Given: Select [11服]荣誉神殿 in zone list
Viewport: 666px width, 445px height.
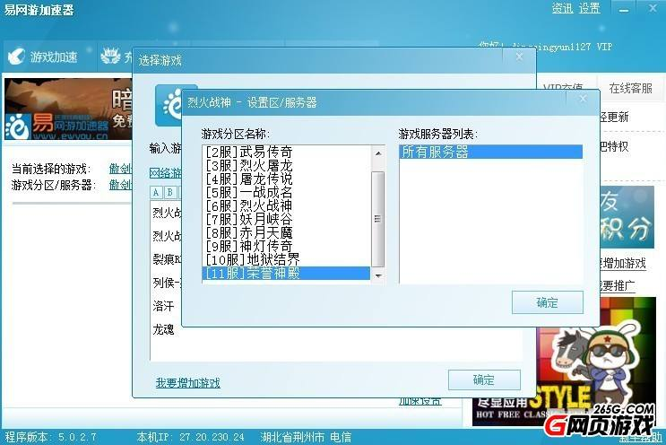Looking at the screenshot, I should pos(286,273).
